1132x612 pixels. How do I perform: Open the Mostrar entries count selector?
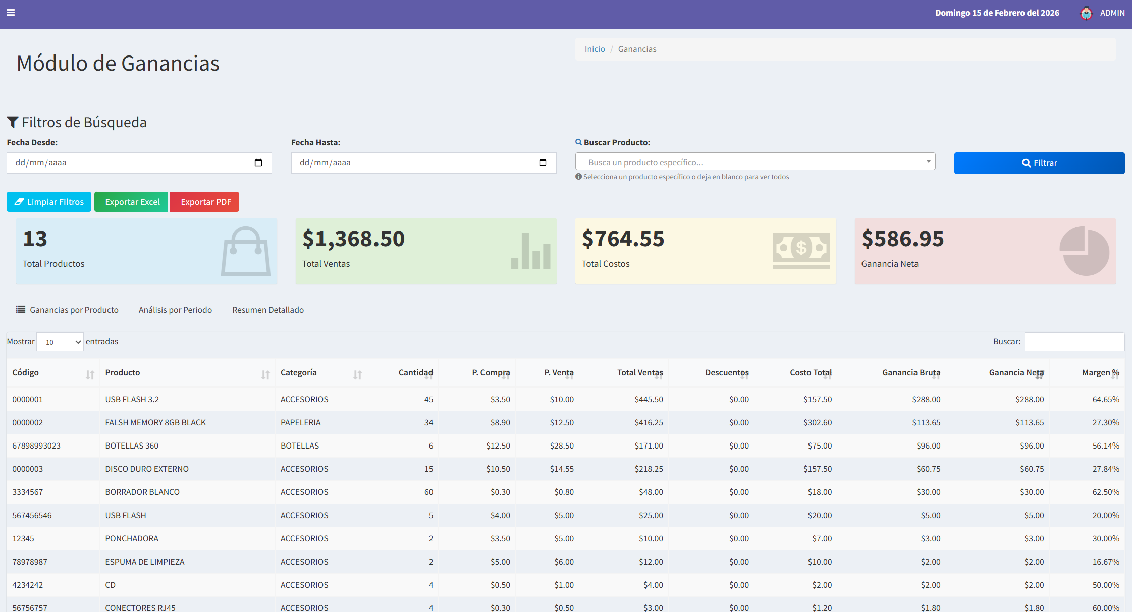click(x=60, y=342)
